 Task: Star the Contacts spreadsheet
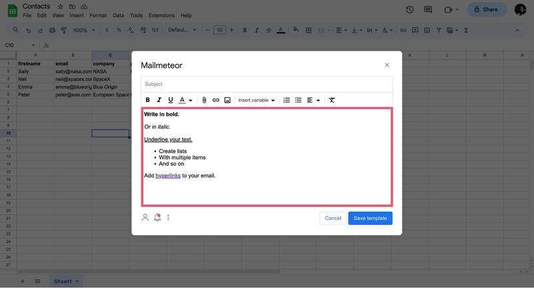point(60,7)
